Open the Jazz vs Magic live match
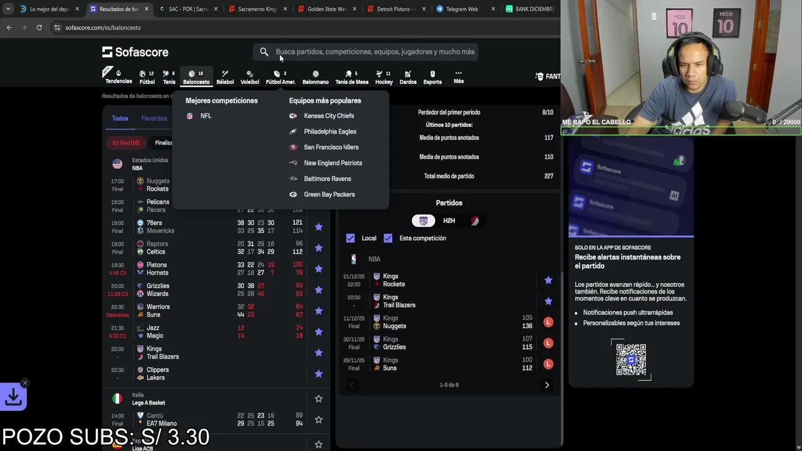Viewport: 802px width, 451px height. pyautogui.click(x=216, y=332)
